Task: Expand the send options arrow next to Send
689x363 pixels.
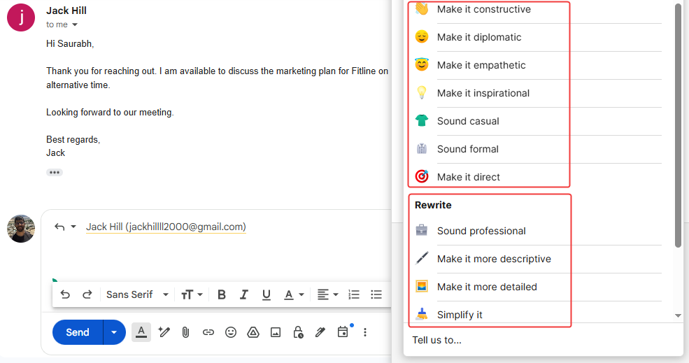Action: (114, 332)
